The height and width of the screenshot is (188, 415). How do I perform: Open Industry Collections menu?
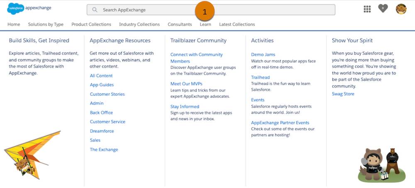point(139,24)
